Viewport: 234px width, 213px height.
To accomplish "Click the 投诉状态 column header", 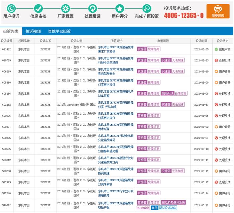I will (223, 41).
